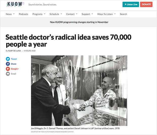The image size is (157, 135).
Task: Click the play triangle in Listen Live
Action: click(126, 4)
